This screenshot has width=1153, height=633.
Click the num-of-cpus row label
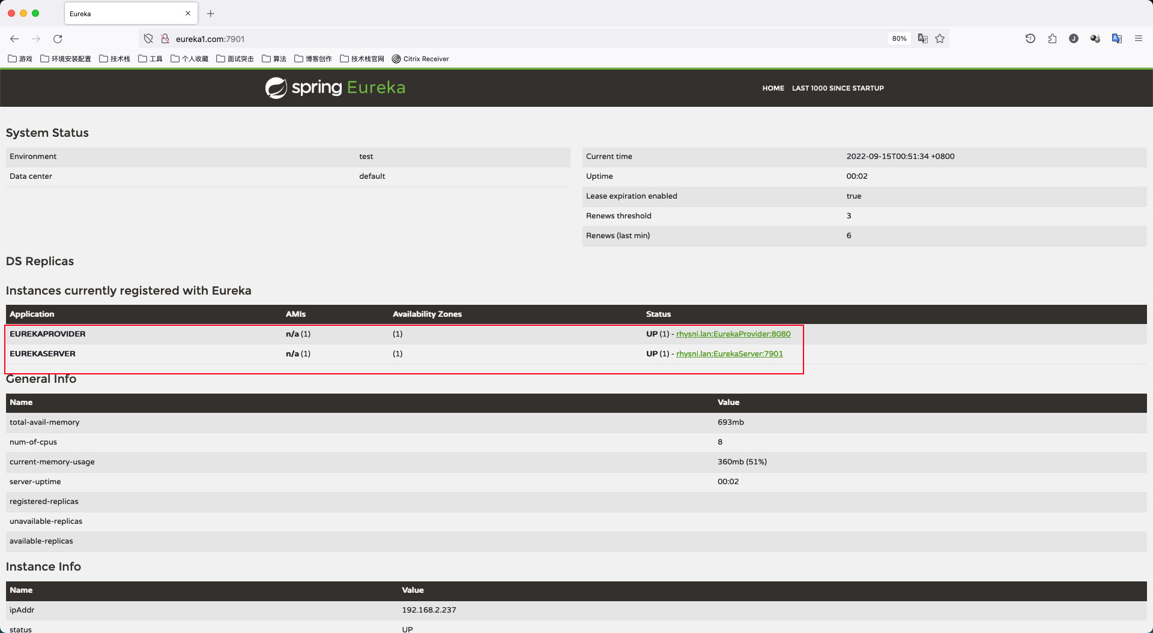33,442
